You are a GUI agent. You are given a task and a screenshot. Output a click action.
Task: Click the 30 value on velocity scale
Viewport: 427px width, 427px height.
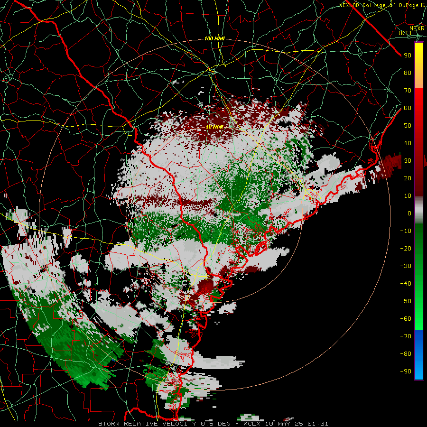tap(408, 161)
